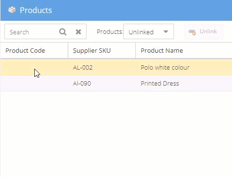Viewport: 232px width, 177px height.
Task: Click the Products box icon in header
Action: coord(12,10)
